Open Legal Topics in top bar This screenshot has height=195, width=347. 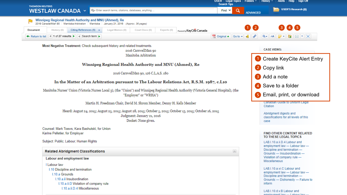(x=233, y=1)
